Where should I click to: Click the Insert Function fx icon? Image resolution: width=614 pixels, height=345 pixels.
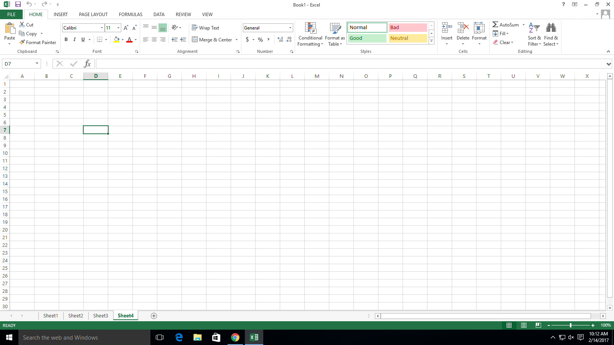[x=87, y=64]
